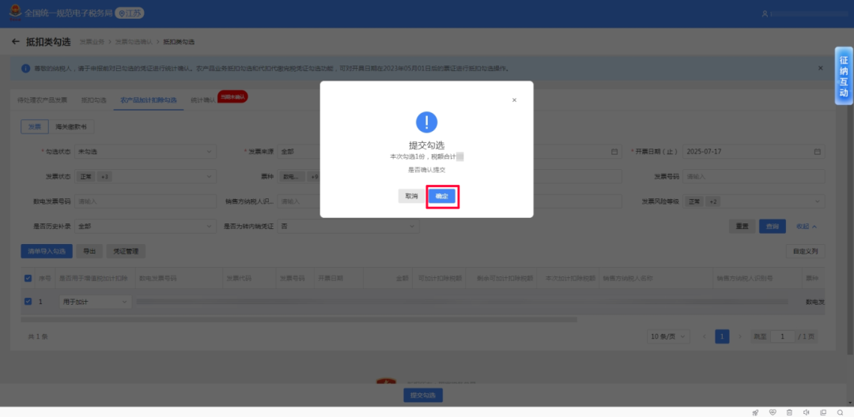Confirm submission with the 确定 button

pyautogui.click(x=441, y=197)
